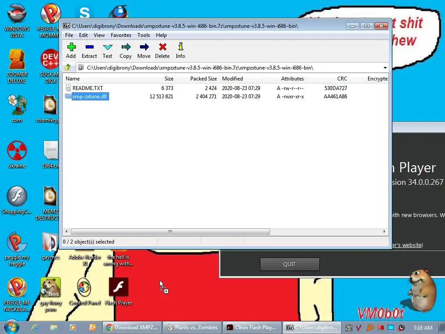Go up one folder level icon

(x=68, y=67)
